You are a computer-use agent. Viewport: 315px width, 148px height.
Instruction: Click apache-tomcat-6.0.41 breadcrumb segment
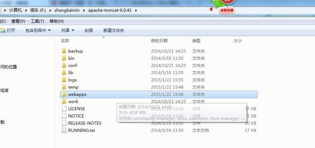coord(110,10)
